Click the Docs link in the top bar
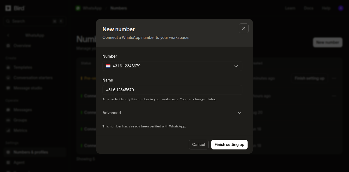349x172 pixels. coord(309,8)
